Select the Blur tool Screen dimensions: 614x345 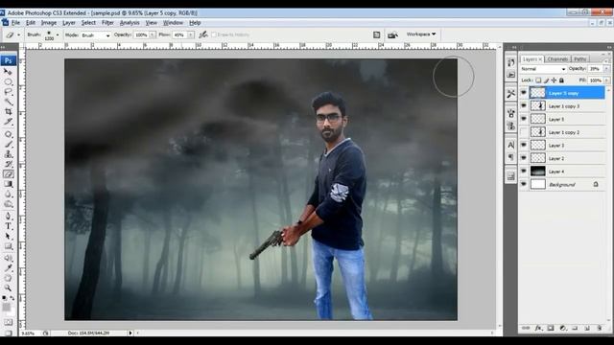8,195
